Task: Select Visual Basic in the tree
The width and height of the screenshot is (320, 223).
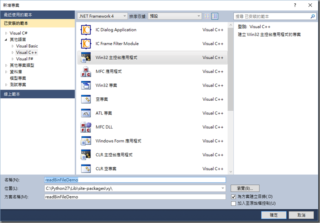Action: (27, 46)
